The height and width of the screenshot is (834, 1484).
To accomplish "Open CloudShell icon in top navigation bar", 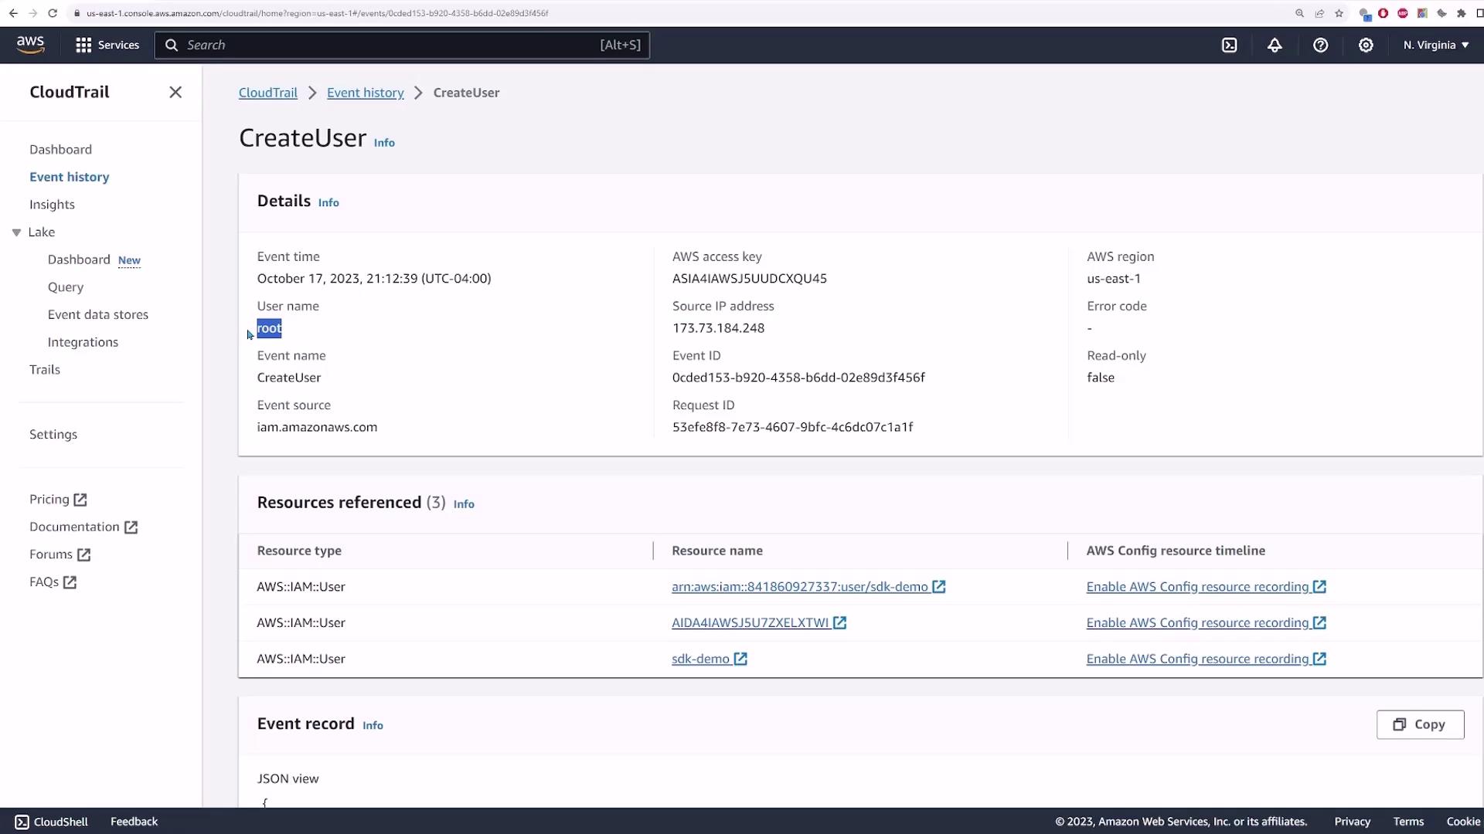I will [1229, 46].
